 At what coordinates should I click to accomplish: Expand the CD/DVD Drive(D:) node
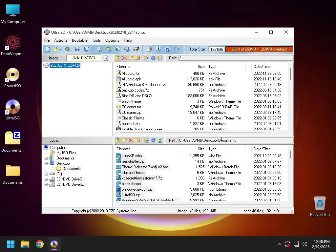pyautogui.click(x=46, y=179)
